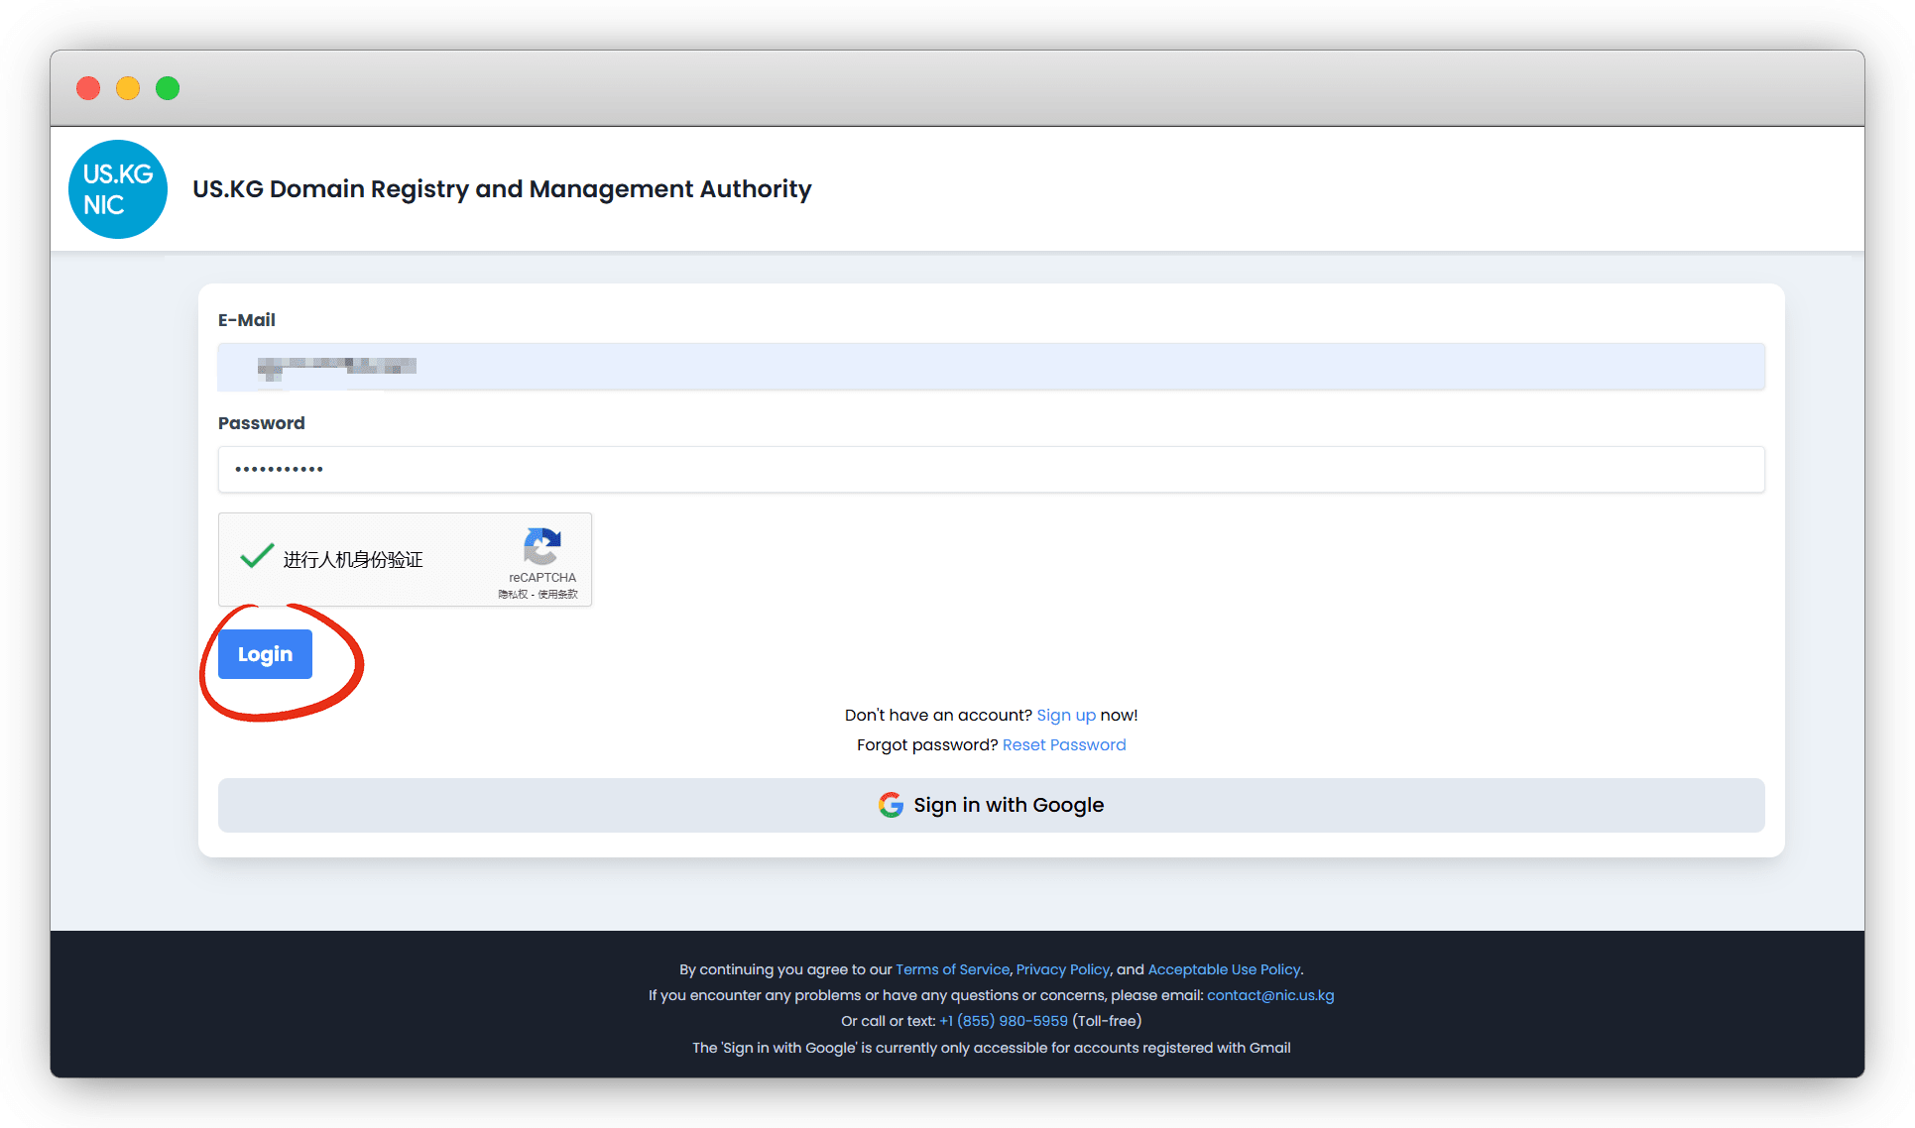Open the Privacy Policy link
The width and height of the screenshot is (1915, 1128).
(1062, 969)
